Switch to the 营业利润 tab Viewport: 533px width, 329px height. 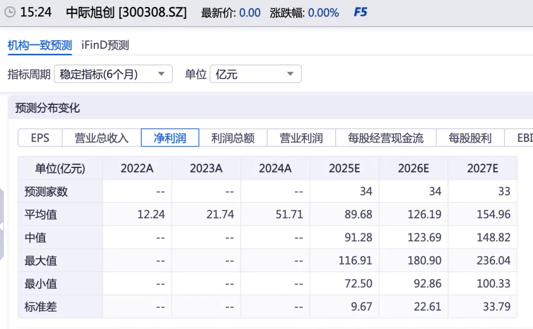301,138
